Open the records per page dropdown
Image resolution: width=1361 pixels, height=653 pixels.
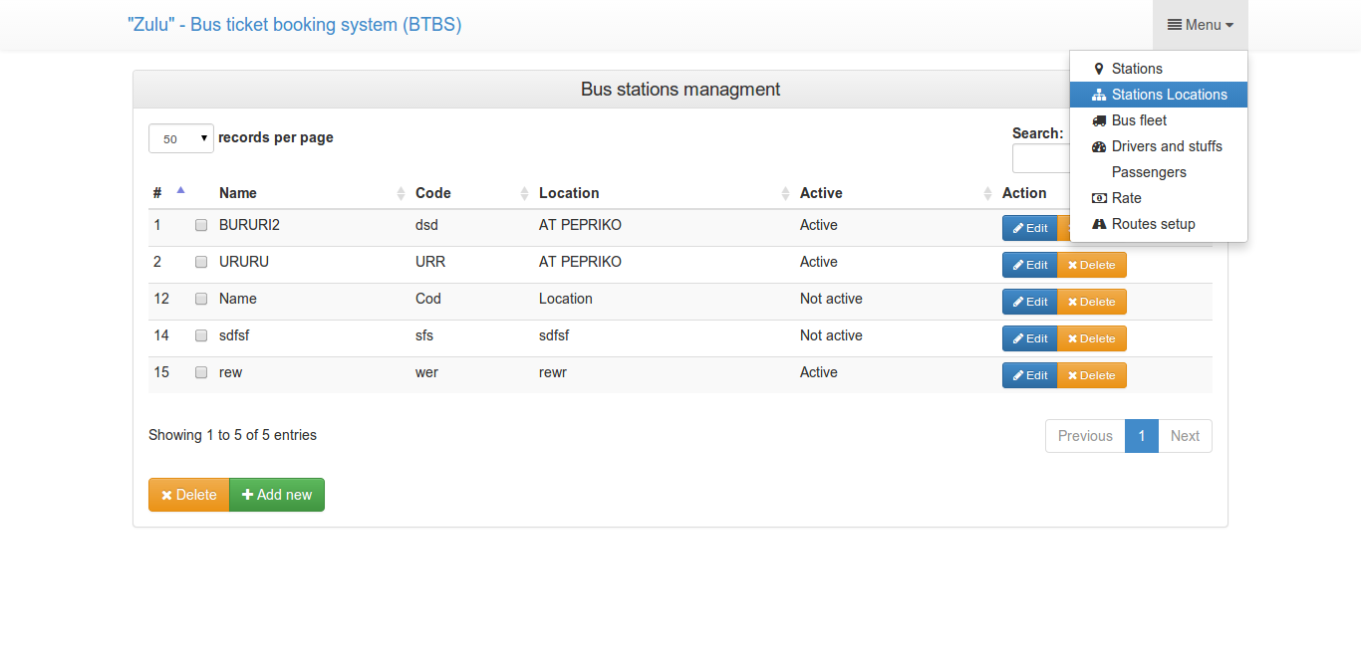tap(181, 138)
